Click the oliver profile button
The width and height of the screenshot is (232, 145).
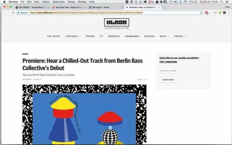click(227, 7)
